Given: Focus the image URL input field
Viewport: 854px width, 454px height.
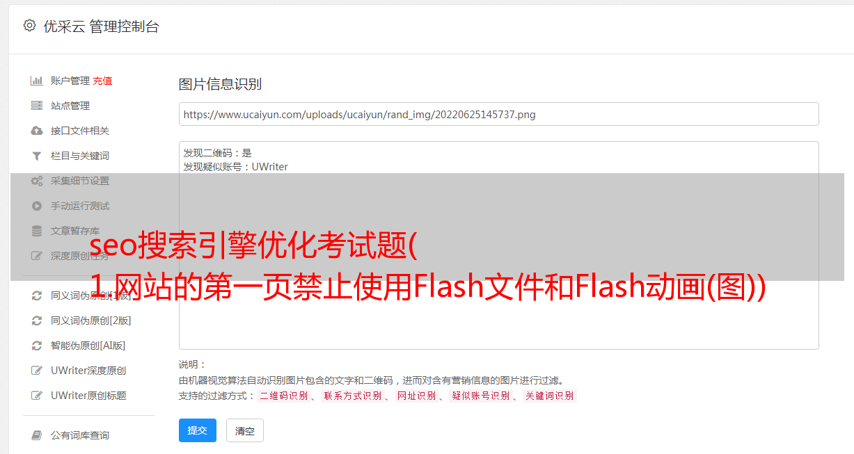Looking at the screenshot, I should tap(498, 114).
